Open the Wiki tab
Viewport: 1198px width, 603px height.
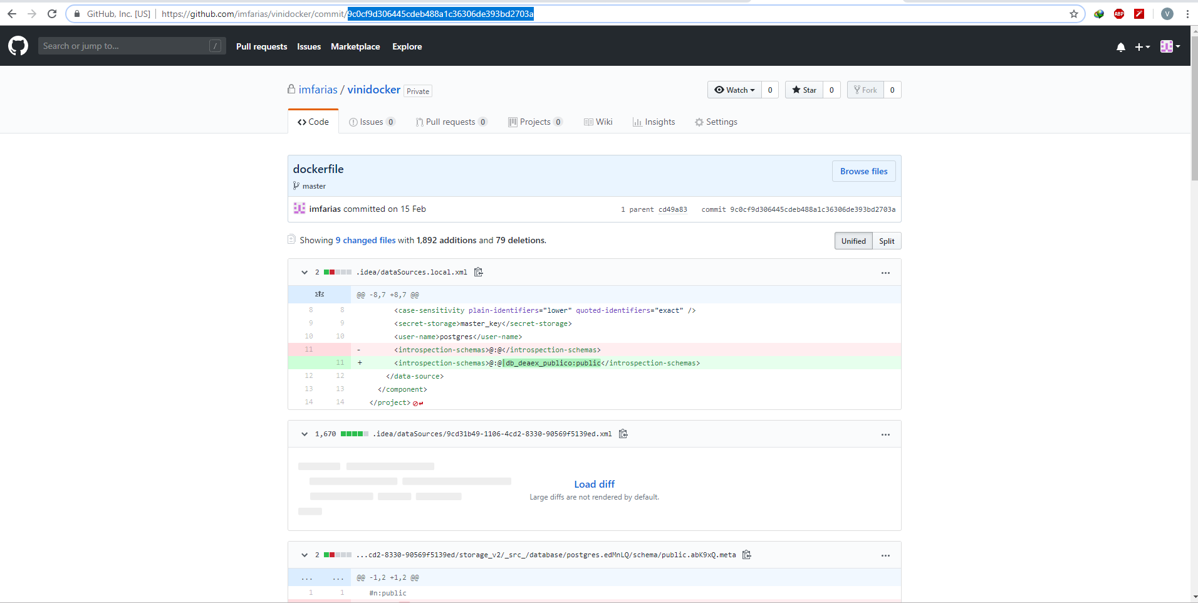(x=598, y=122)
